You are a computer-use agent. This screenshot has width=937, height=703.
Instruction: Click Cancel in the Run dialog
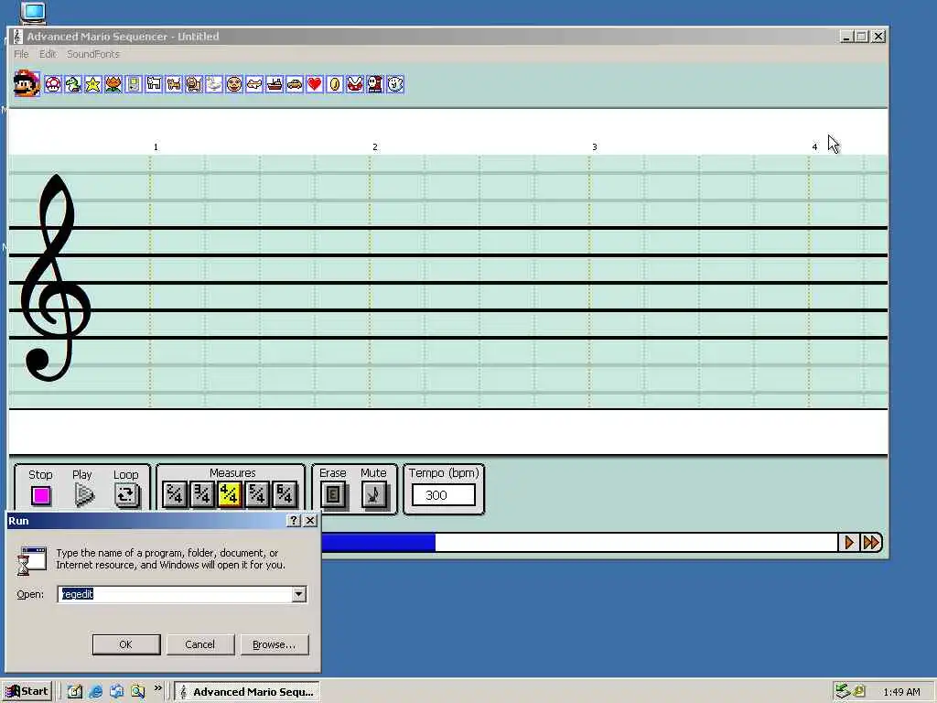click(200, 644)
